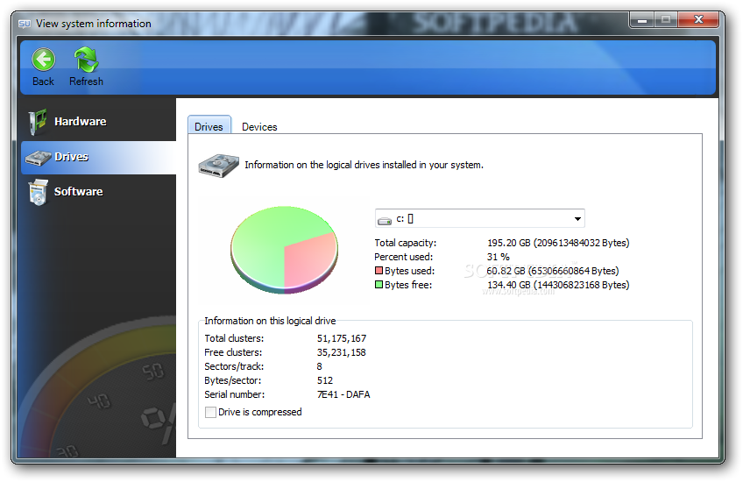Click the c: drive combo box field

click(479, 218)
